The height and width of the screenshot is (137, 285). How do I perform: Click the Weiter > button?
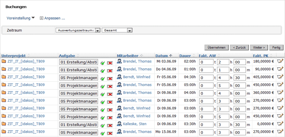(x=259, y=47)
